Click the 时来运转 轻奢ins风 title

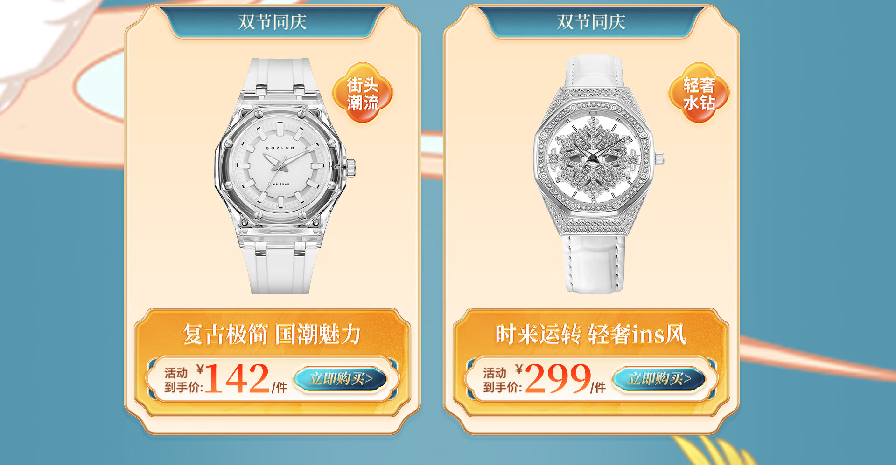pos(590,334)
